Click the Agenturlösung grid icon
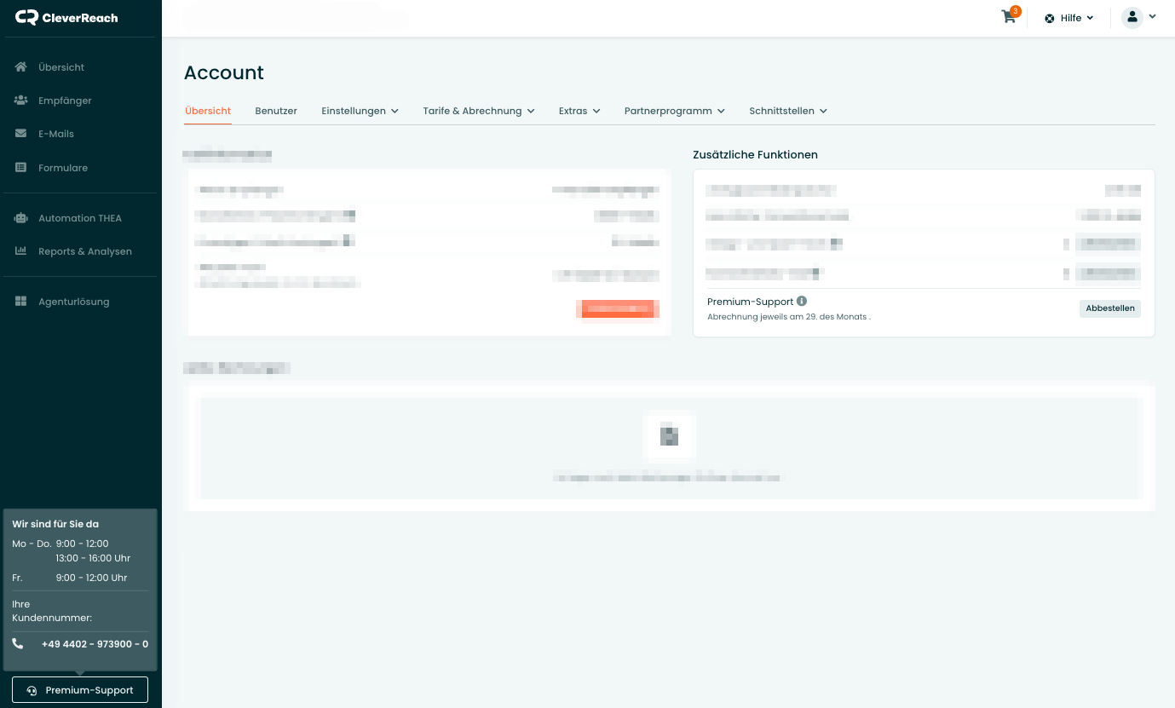1175x708 pixels. [21, 302]
